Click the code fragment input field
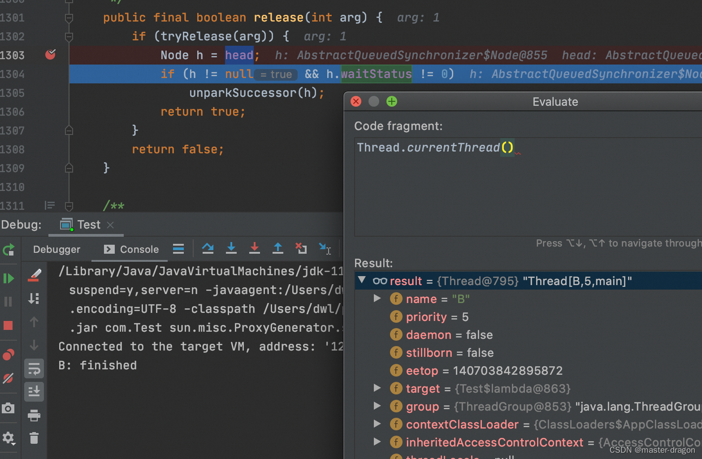 click(x=528, y=186)
